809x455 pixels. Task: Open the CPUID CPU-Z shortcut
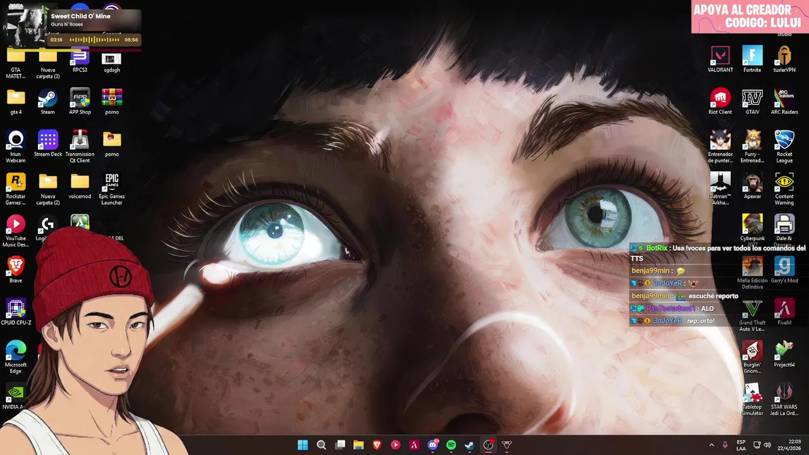[16, 312]
